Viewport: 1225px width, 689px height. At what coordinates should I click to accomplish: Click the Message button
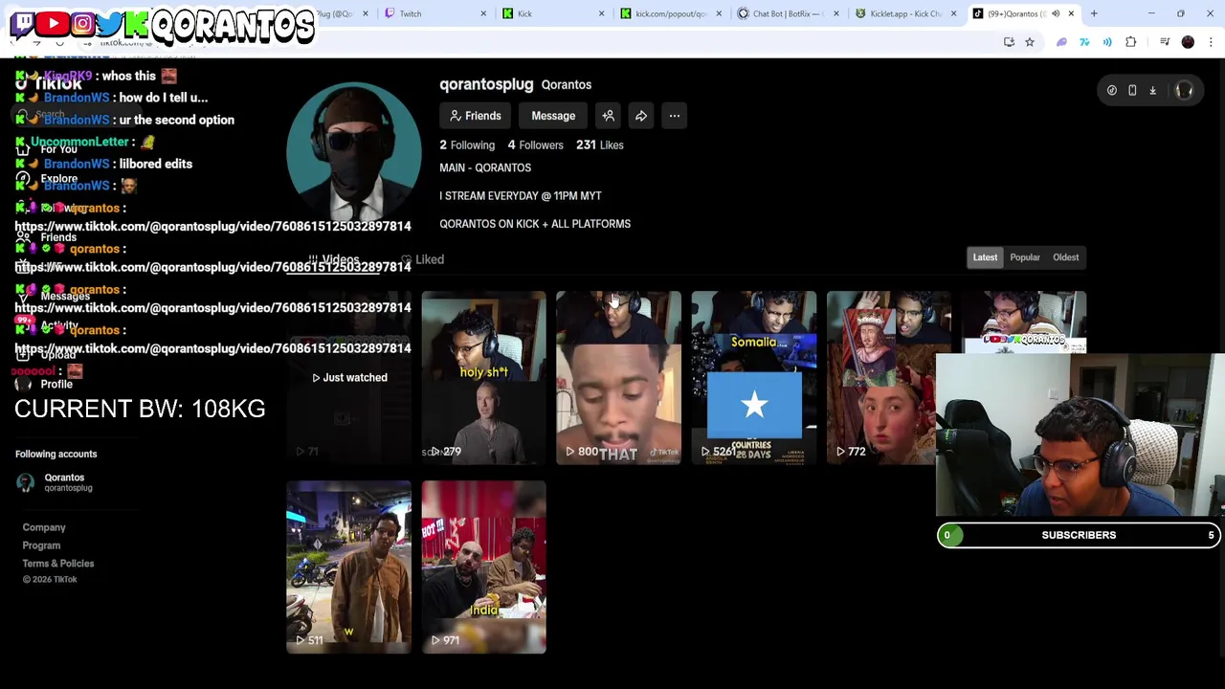click(553, 116)
